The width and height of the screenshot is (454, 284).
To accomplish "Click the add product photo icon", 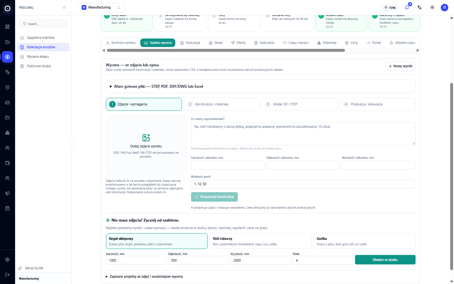I will (146, 138).
